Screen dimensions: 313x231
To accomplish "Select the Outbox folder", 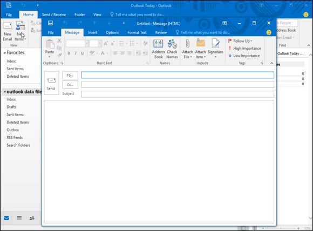I will coord(12,130).
